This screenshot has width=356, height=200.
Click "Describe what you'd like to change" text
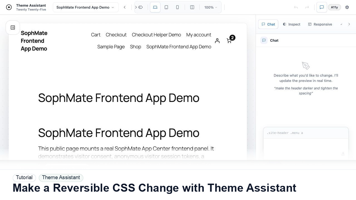click(x=306, y=78)
